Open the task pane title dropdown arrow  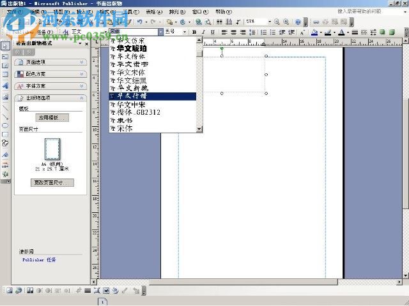click(x=80, y=44)
